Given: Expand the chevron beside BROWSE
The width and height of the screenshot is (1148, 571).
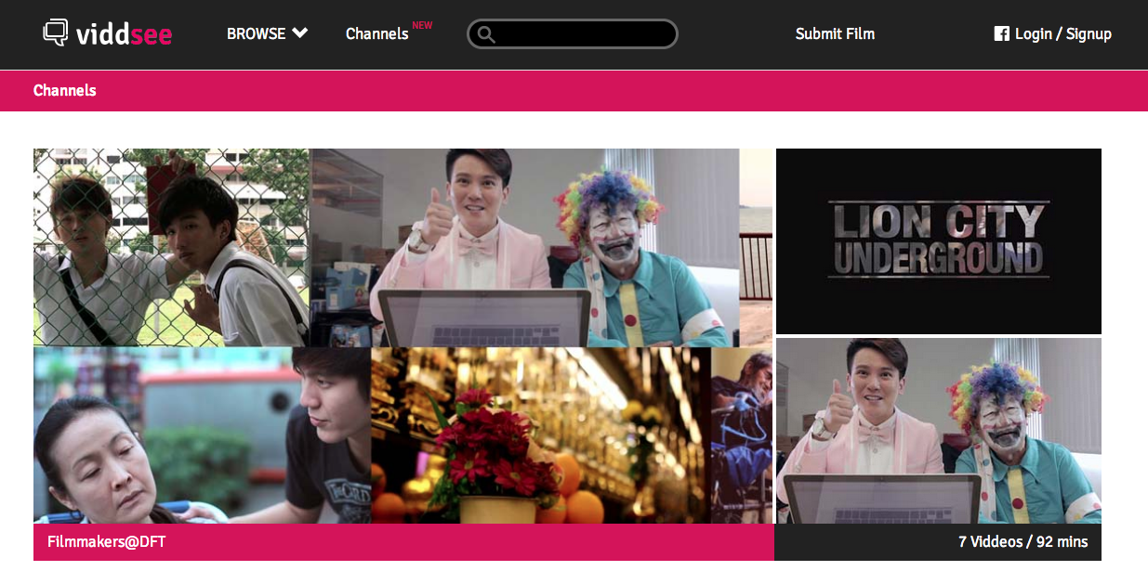Looking at the screenshot, I should [297, 33].
